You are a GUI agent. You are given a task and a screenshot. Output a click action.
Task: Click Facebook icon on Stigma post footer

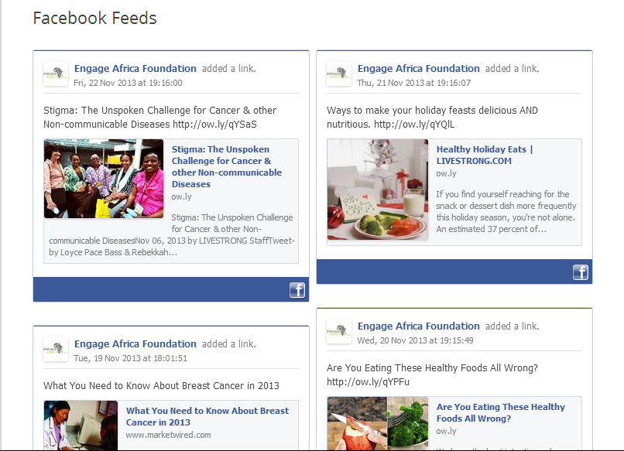click(x=297, y=290)
